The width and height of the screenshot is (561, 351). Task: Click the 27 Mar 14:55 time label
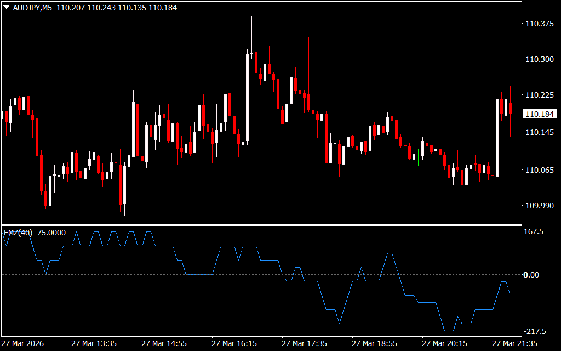tap(164, 343)
